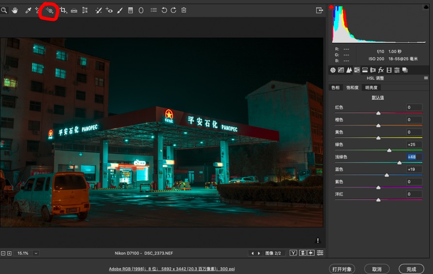Click the 紫色 slider handle
Viewport: 433px width, 274px height.
point(378,188)
